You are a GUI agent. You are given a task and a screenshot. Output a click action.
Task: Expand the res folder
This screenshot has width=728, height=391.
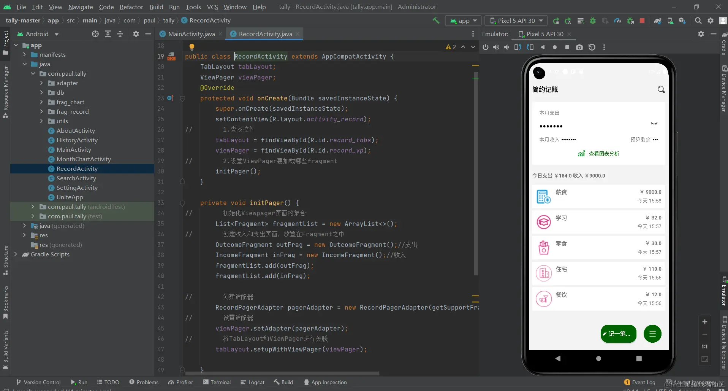pos(25,235)
